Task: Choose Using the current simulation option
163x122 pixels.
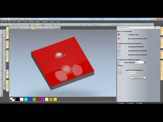Action: click(x=127, y=55)
